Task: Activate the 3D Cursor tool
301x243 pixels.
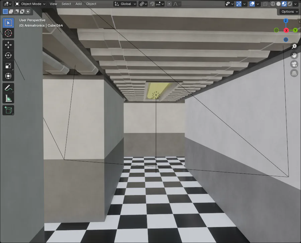Action: [8, 33]
